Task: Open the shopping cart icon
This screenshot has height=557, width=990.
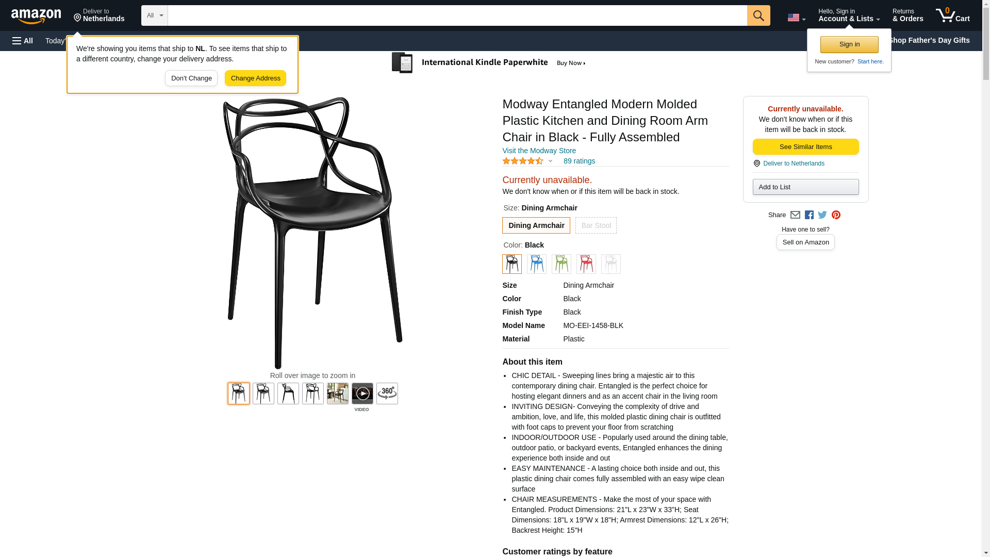Action: [x=952, y=15]
